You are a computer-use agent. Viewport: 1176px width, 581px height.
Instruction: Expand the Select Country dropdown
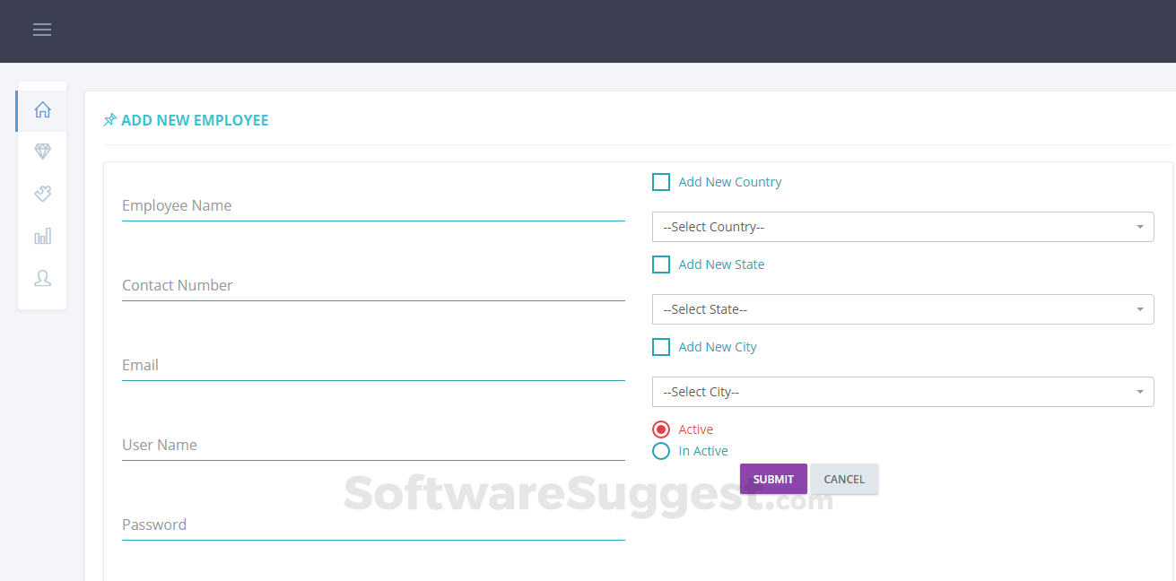(x=902, y=227)
